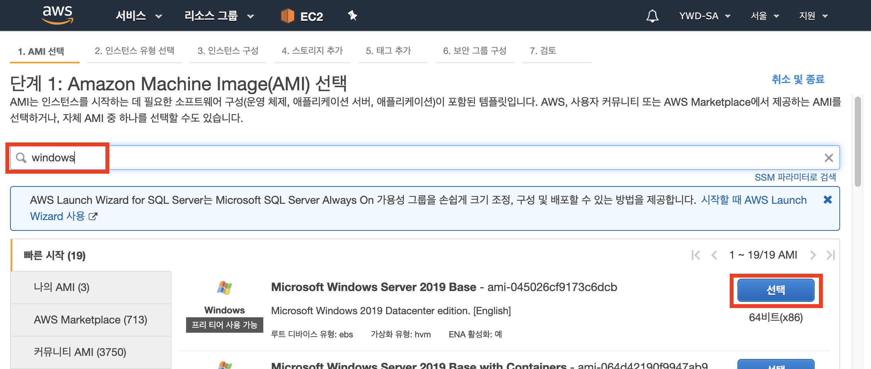Click Microsoft Windows 2019 Datacenter edition description
This screenshot has width=871, height=369.
[391, 311]
